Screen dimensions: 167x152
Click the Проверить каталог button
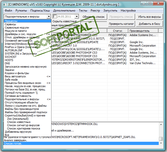pyautogui.click(x=121, y=24)
